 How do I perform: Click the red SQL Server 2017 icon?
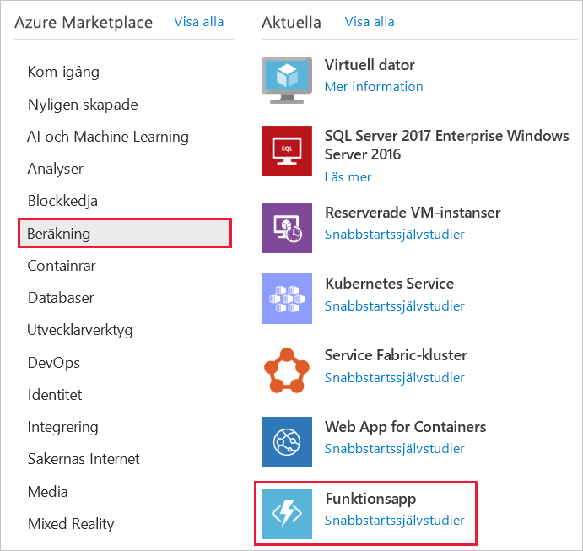pos(287,150)
